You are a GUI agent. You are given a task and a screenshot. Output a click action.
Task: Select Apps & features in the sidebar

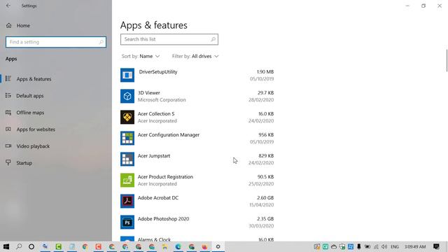pyautogui.click(x=34, y=79)
